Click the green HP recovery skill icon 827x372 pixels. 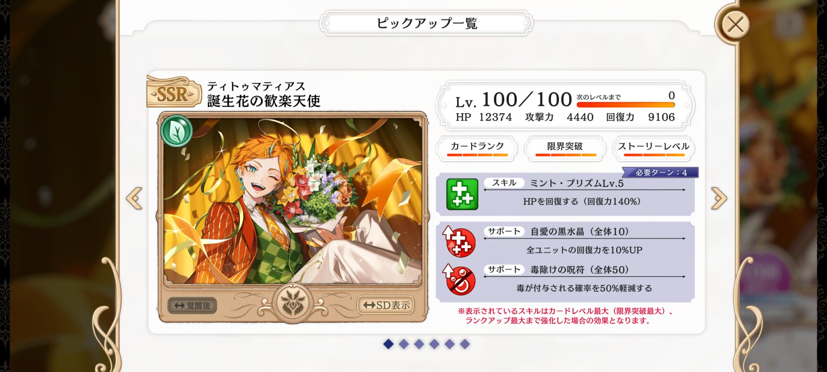tap(462, 194)
